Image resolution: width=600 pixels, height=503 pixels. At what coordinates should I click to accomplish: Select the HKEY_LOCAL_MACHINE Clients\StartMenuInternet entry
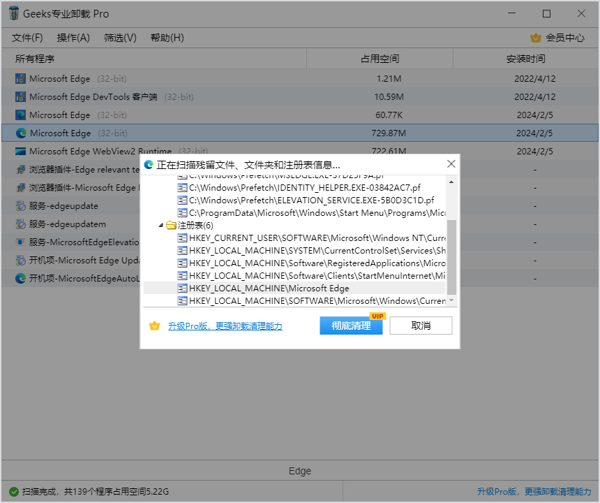point(317,276)
